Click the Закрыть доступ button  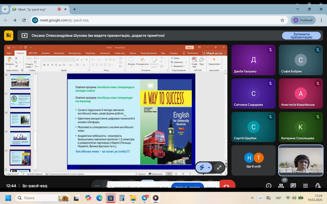(187, 187)
